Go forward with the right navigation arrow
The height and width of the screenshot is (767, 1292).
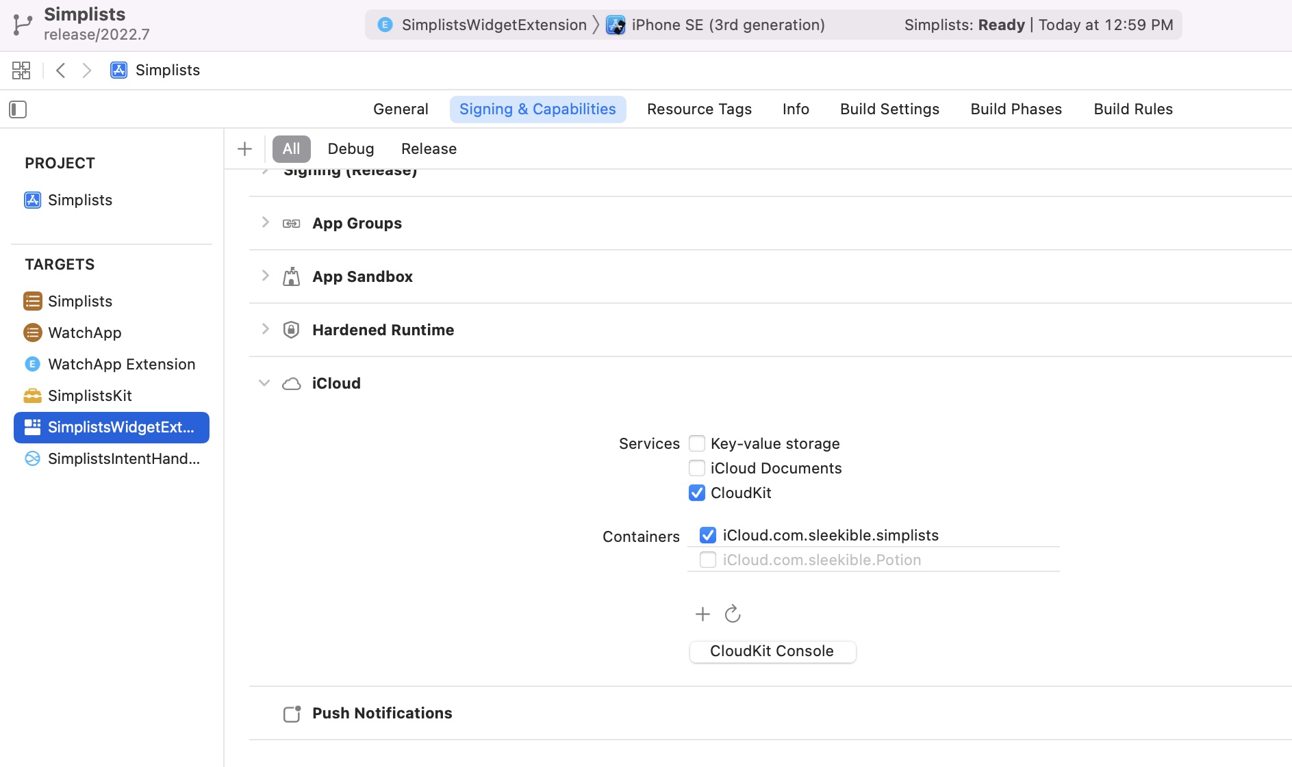pyautogui.click(x=86, y=70)
